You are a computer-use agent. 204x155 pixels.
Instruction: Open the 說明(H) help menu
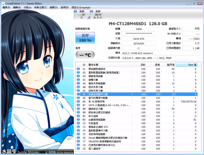click(x=65, y=8)
